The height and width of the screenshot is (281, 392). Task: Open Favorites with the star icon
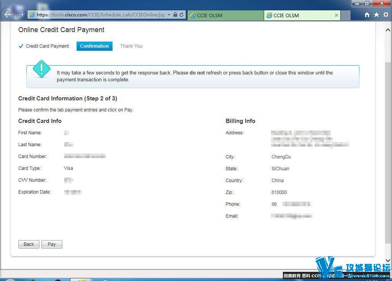376,15
